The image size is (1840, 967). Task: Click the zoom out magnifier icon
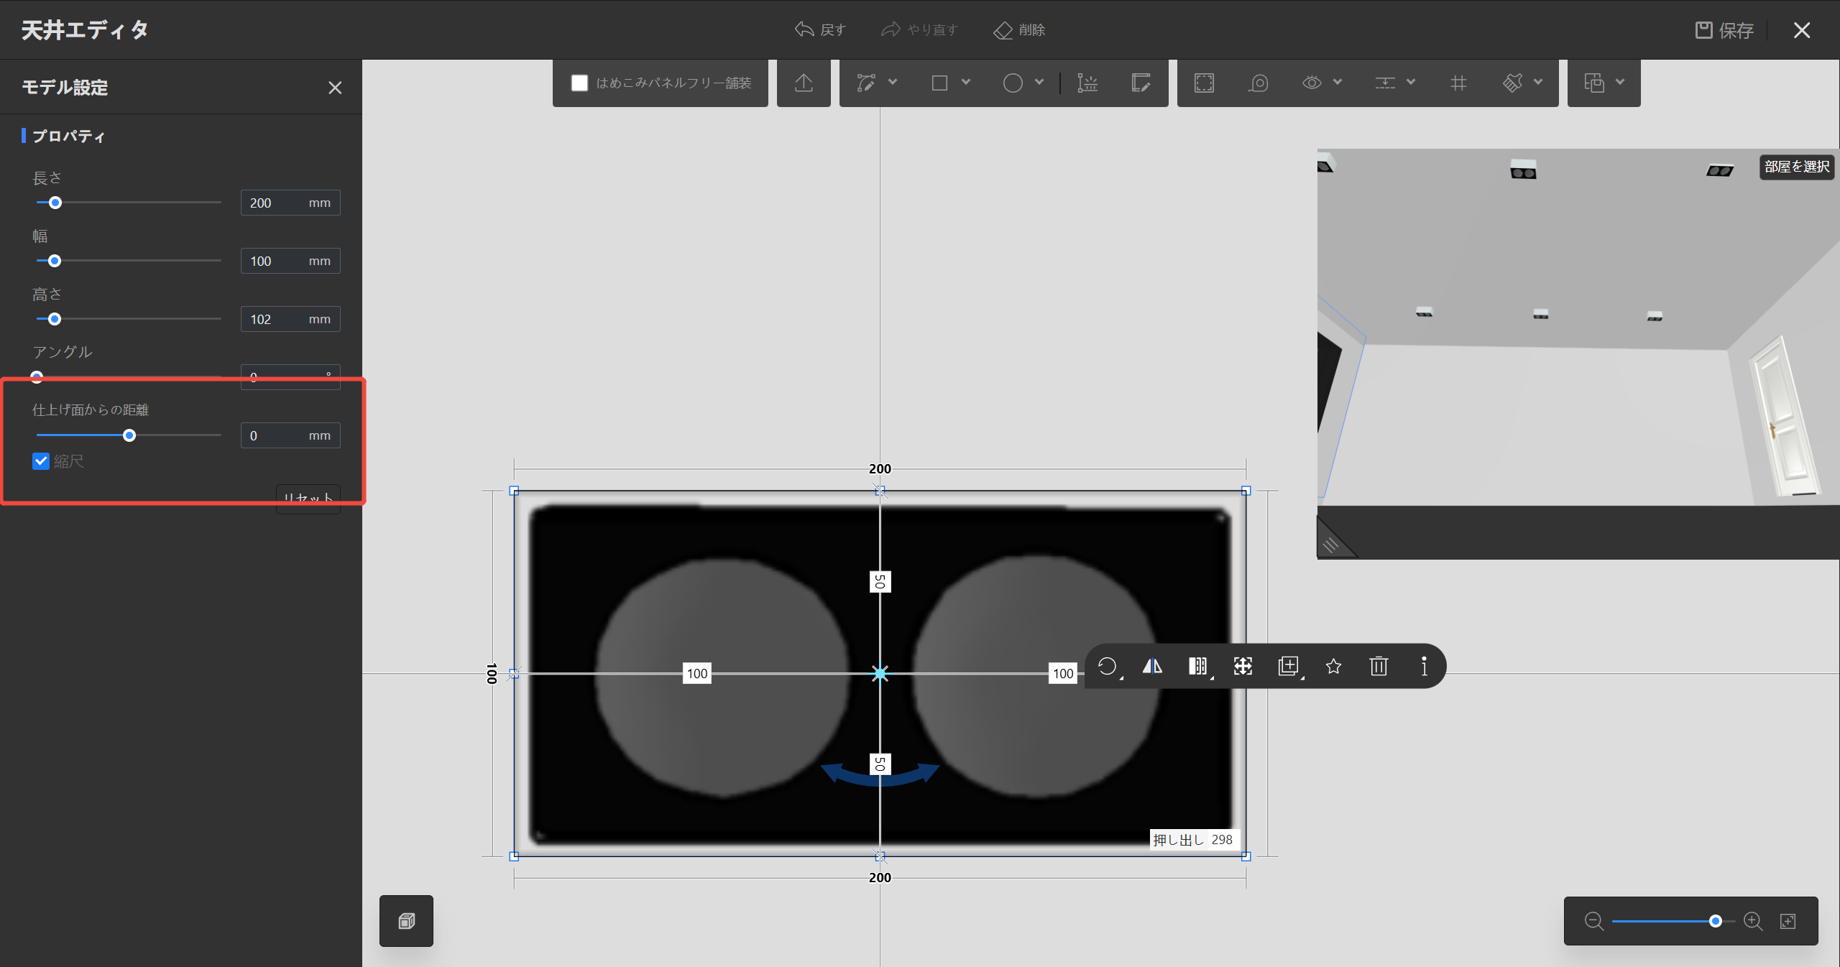pos(1593,921)
